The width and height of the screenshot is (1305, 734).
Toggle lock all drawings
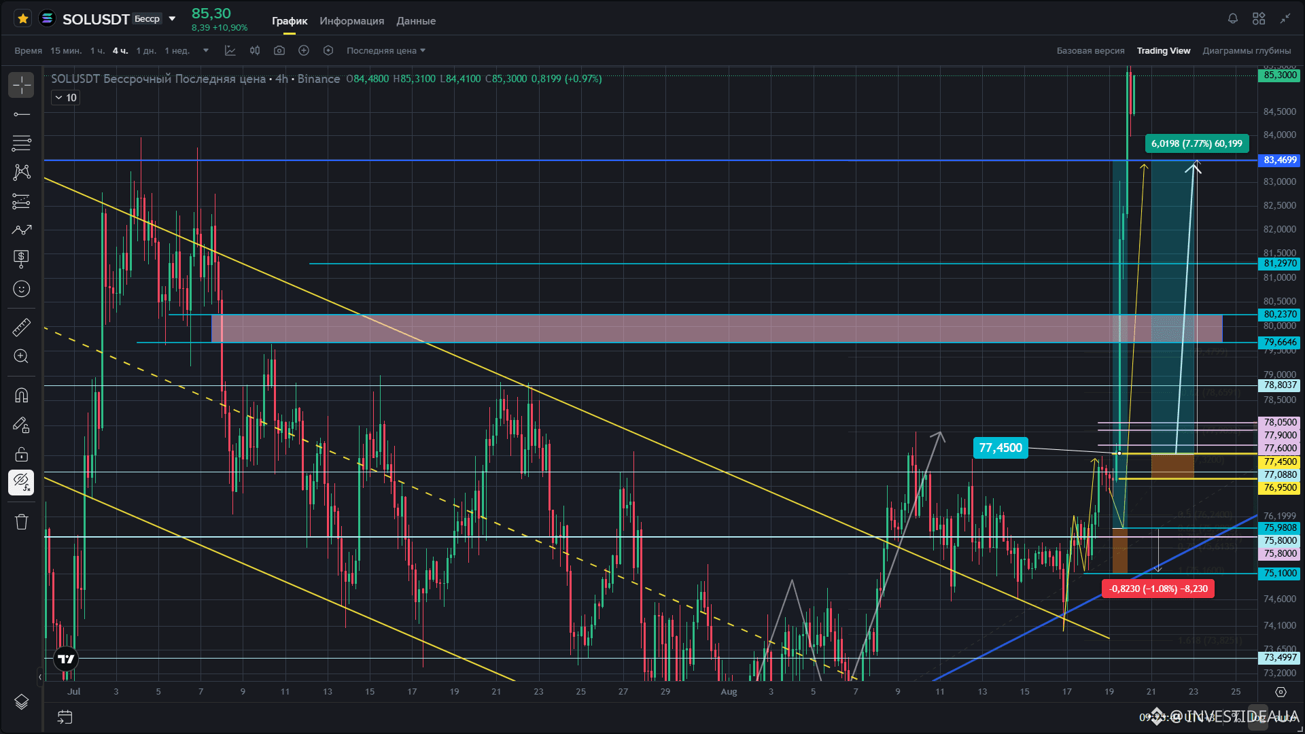(22, 454)
